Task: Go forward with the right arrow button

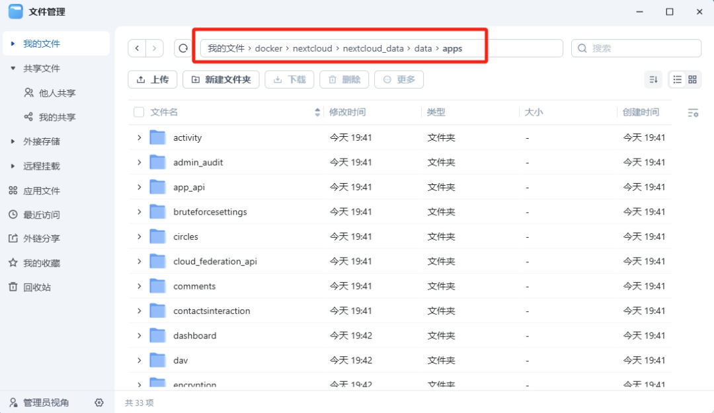Action: [154, 48]
